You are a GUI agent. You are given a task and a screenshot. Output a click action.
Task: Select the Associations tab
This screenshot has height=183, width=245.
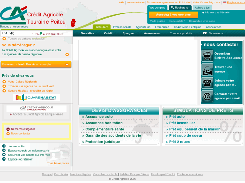pos(214,27)
